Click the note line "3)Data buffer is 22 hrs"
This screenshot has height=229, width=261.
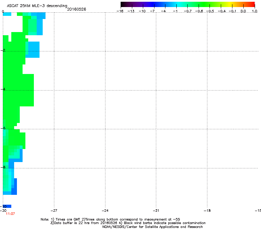point(128,223)
